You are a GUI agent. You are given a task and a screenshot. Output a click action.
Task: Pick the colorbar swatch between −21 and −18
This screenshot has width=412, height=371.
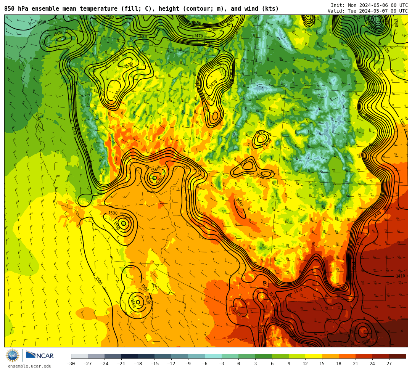[x=130, y=356]
